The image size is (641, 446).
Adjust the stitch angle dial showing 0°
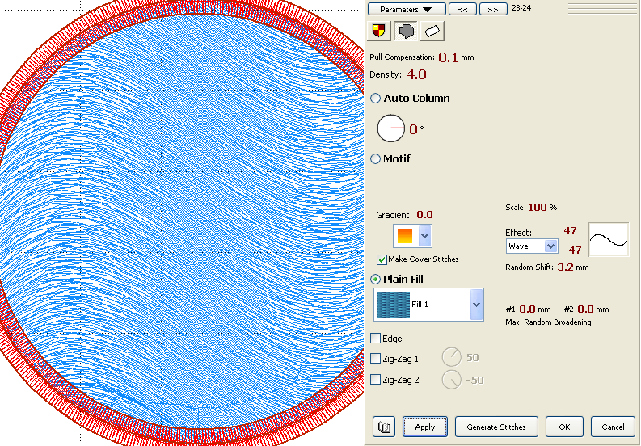click(390, 128)
